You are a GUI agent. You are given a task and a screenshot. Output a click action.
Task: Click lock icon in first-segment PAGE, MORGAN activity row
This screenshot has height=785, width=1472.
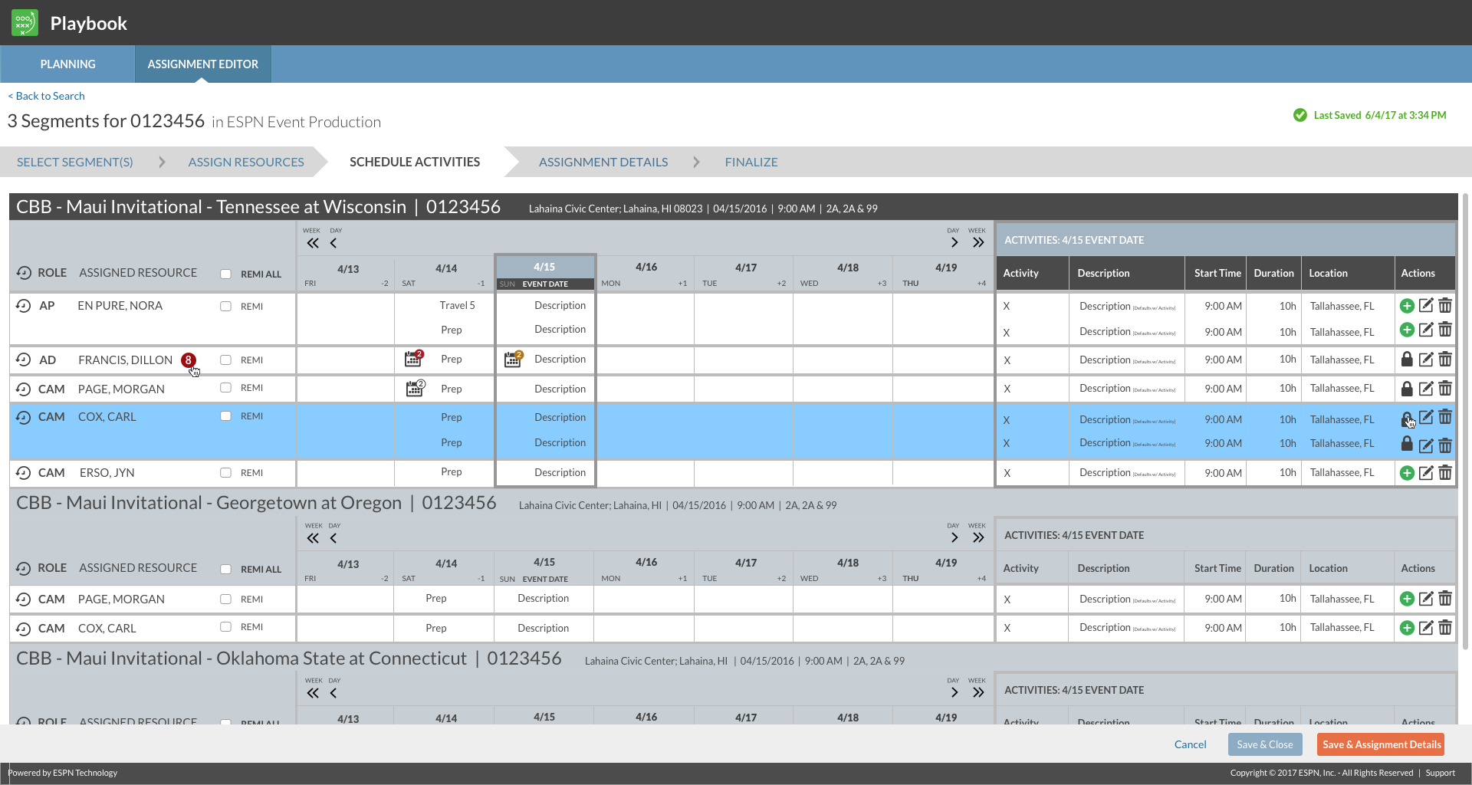pos(1407,388)
